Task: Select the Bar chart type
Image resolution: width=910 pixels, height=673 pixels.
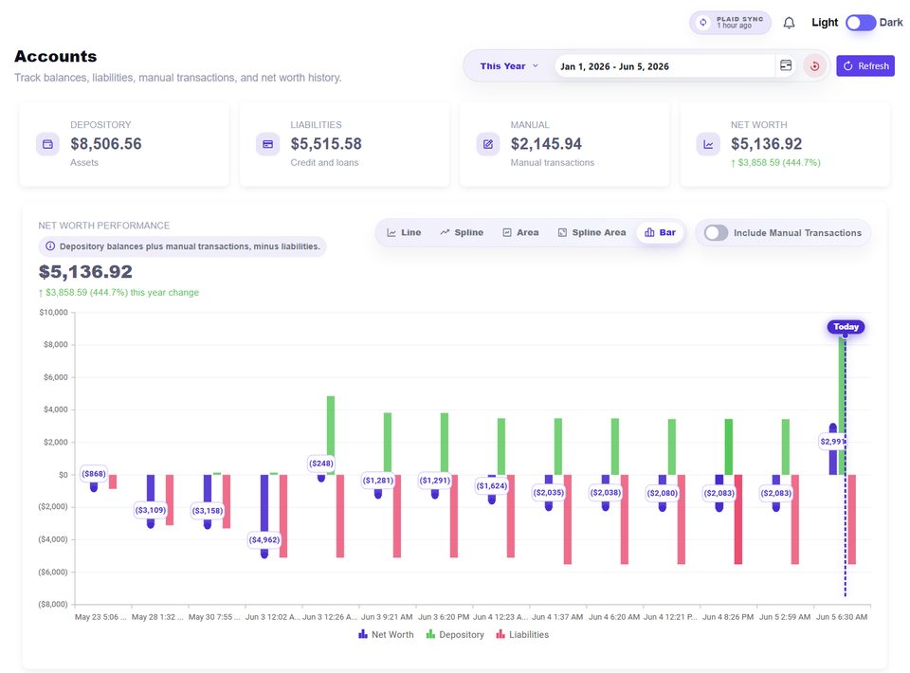Action: click(660, 232)
